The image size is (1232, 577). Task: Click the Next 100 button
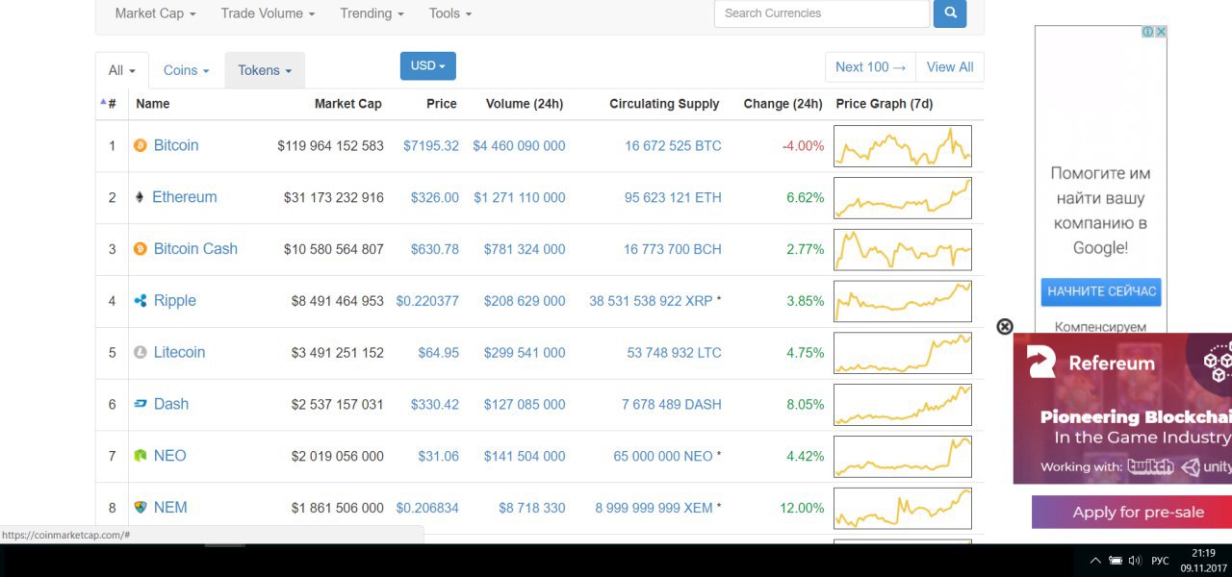click(x=871, y=67)
